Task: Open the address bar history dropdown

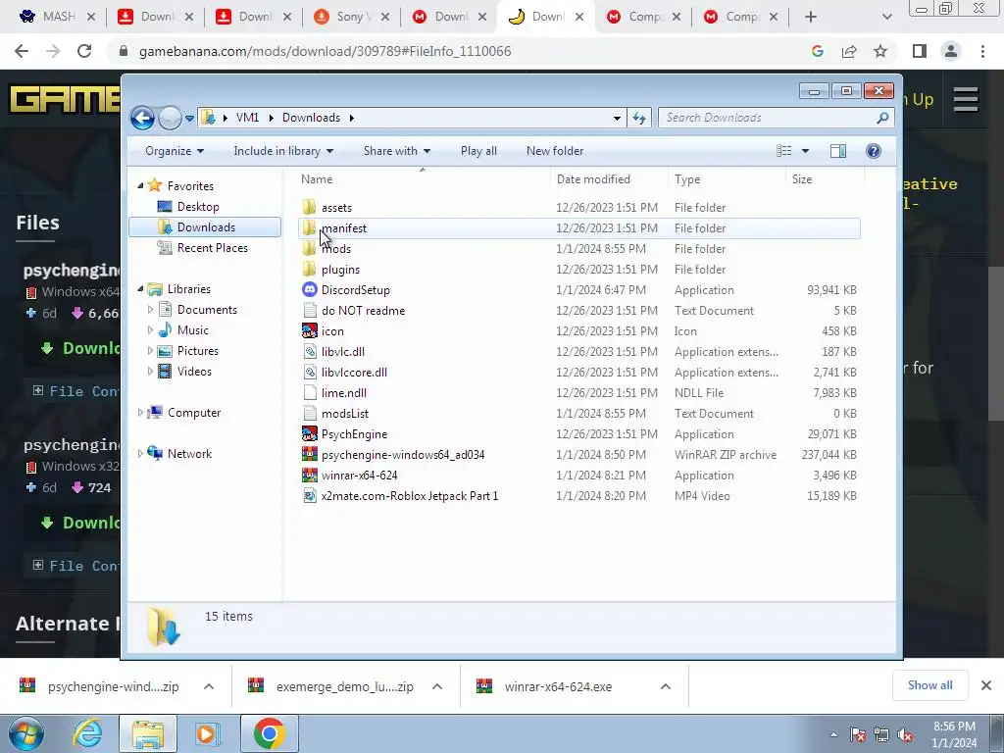Action: (x=617, y=118)
